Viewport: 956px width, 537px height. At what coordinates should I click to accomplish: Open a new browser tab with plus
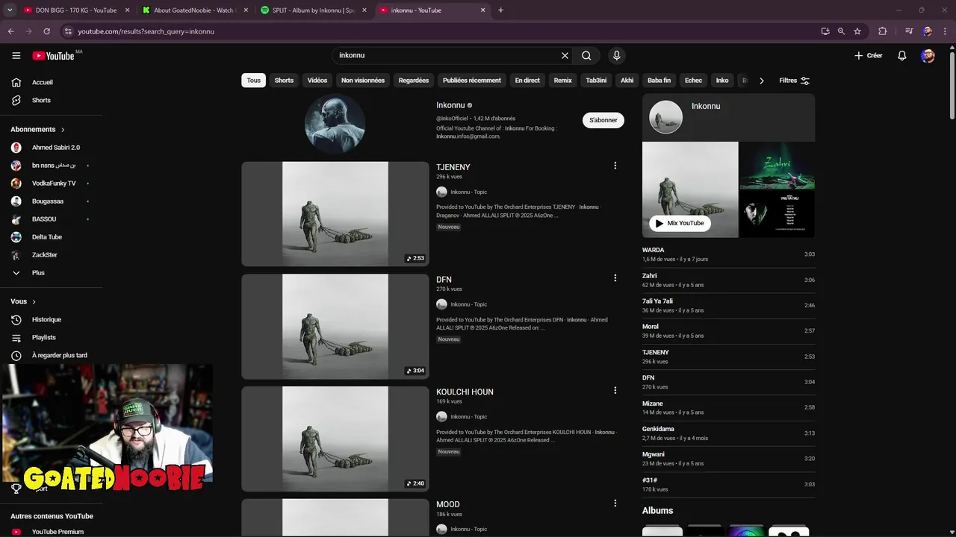pos(500,10)
